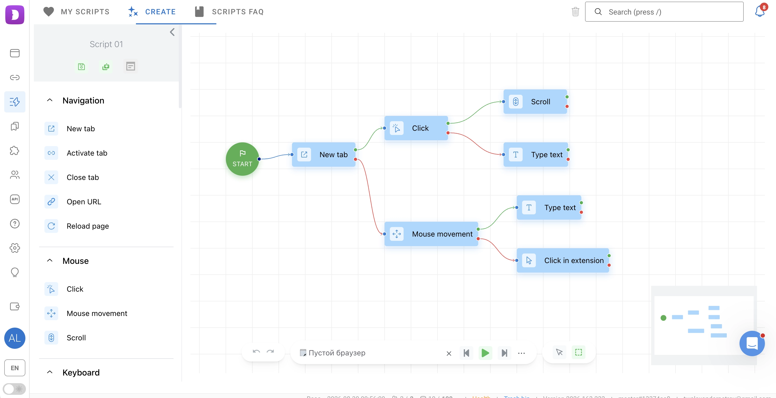The height and width of the screenshot is (398, 776).
Task: Open the AL user avatar
Action: tap(15, 338)
